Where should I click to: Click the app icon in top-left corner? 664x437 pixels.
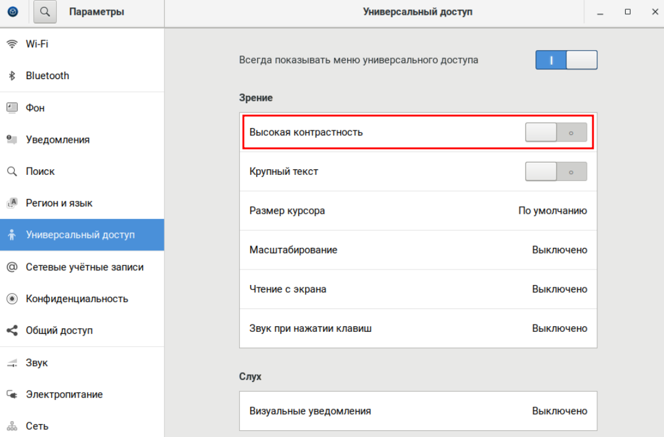[13, 12]
